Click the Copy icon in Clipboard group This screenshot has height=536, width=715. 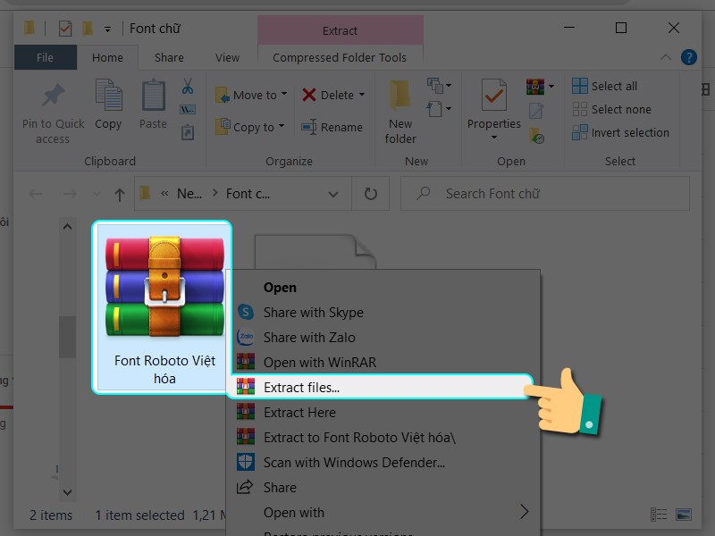pyautogui.click(x=108, y=95)
